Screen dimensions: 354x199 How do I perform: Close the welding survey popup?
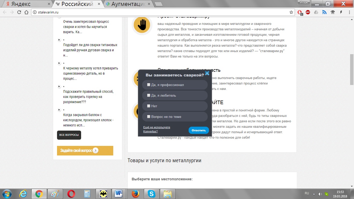click(207, 73)
